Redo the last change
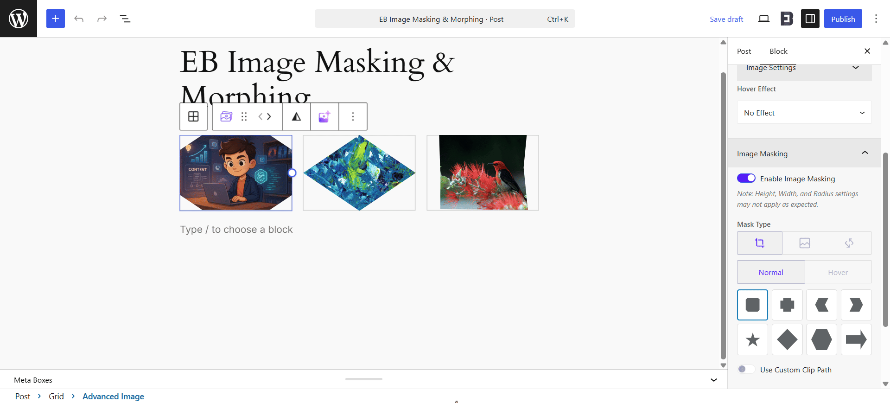Screen dimensions: 890x403 point(102,19)
